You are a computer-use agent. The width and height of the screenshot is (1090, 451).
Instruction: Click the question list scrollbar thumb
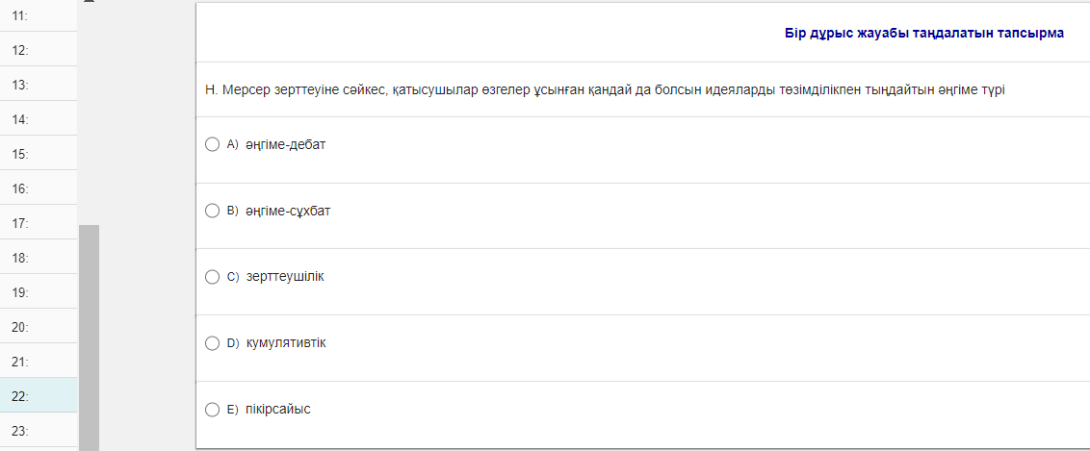tap(89, 337)
